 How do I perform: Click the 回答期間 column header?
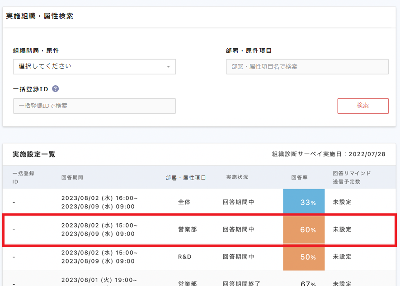click(x=72, y=178)
